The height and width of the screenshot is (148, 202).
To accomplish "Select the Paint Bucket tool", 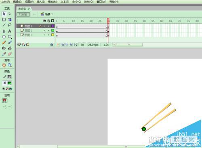I will point(10,48).
